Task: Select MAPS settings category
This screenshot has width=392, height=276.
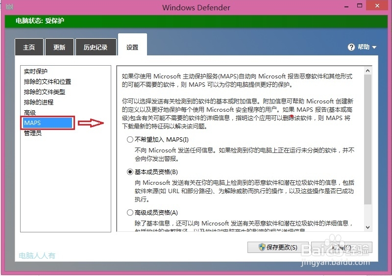Action: click(48, 123)
